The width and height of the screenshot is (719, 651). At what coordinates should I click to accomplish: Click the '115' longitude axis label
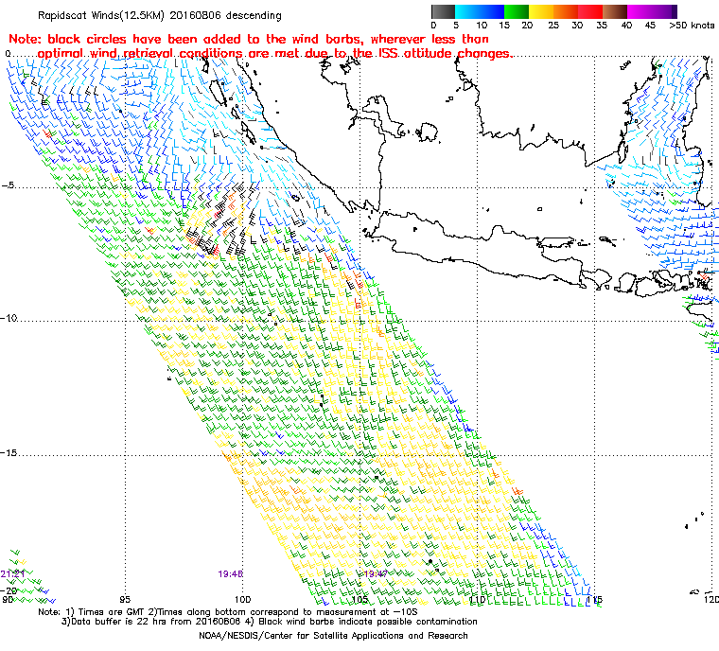tap(595, 599)
